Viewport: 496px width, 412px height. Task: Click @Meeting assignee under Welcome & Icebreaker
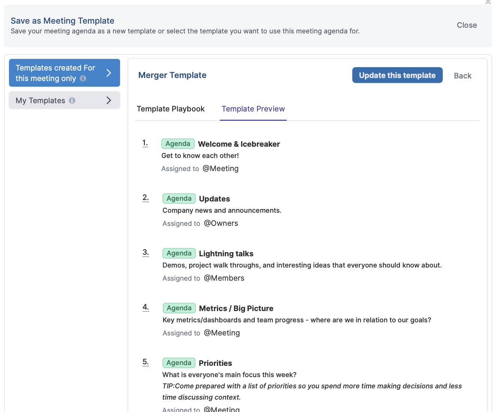click(221, 168)
